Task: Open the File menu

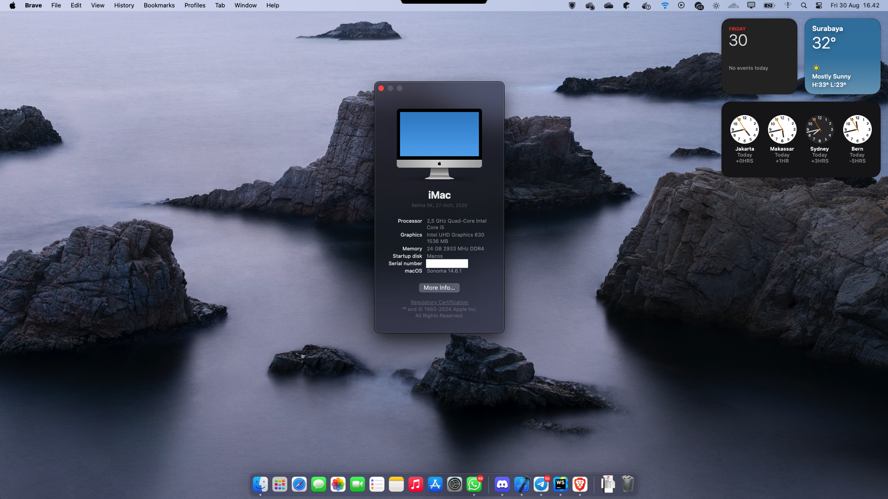Action: (x=56, y=6)
